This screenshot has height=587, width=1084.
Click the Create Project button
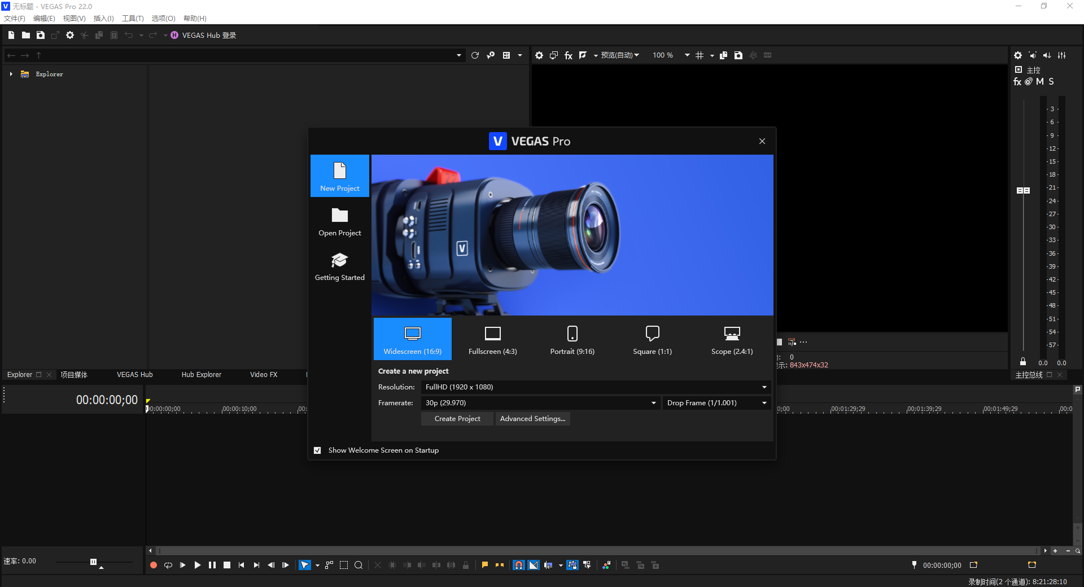click(x=457, y=419)
